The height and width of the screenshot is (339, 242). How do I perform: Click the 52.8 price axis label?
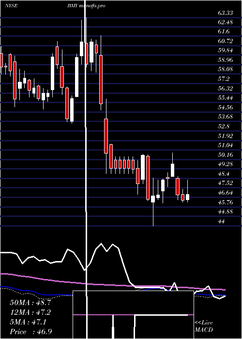pos(224,126)
